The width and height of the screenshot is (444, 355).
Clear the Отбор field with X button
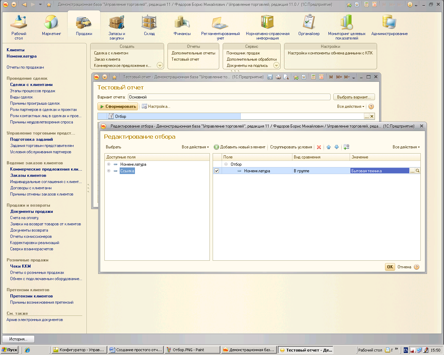(372, 116)
